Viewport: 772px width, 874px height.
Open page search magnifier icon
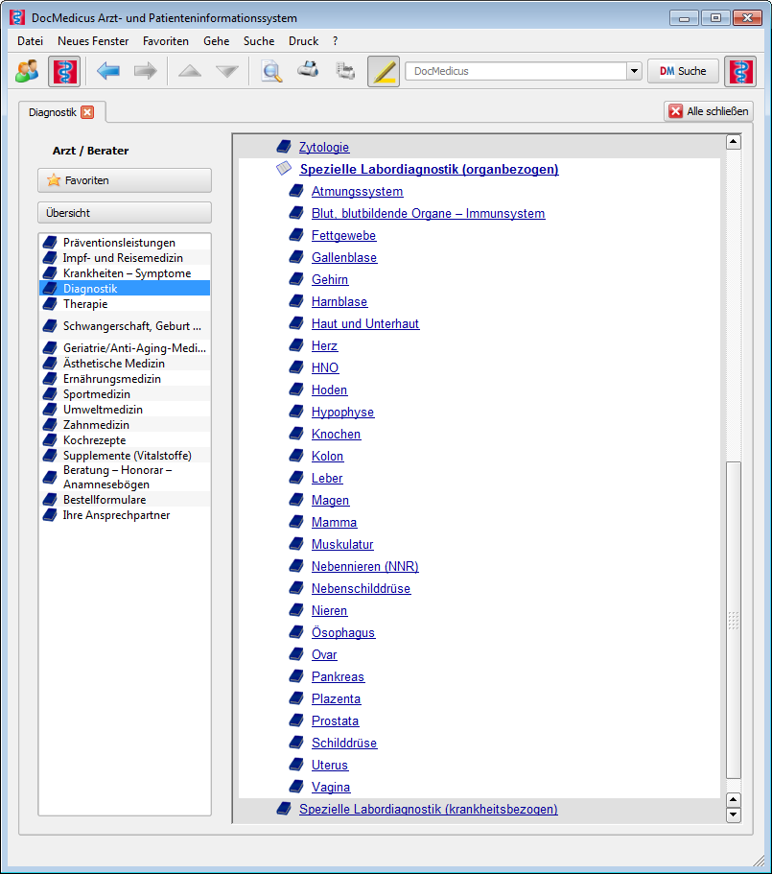271,71
